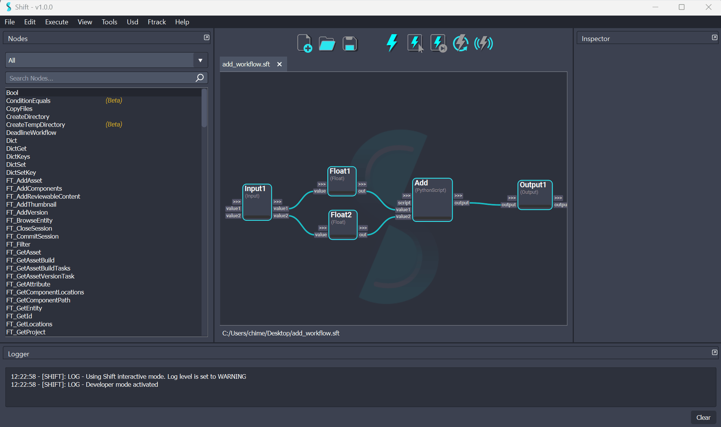Undock the Inspector panel

tap(715, 38)
